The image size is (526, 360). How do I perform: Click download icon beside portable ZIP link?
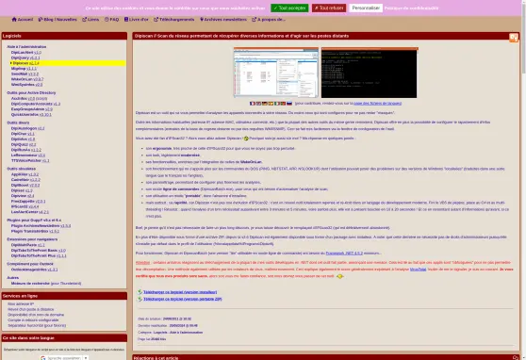140,299
